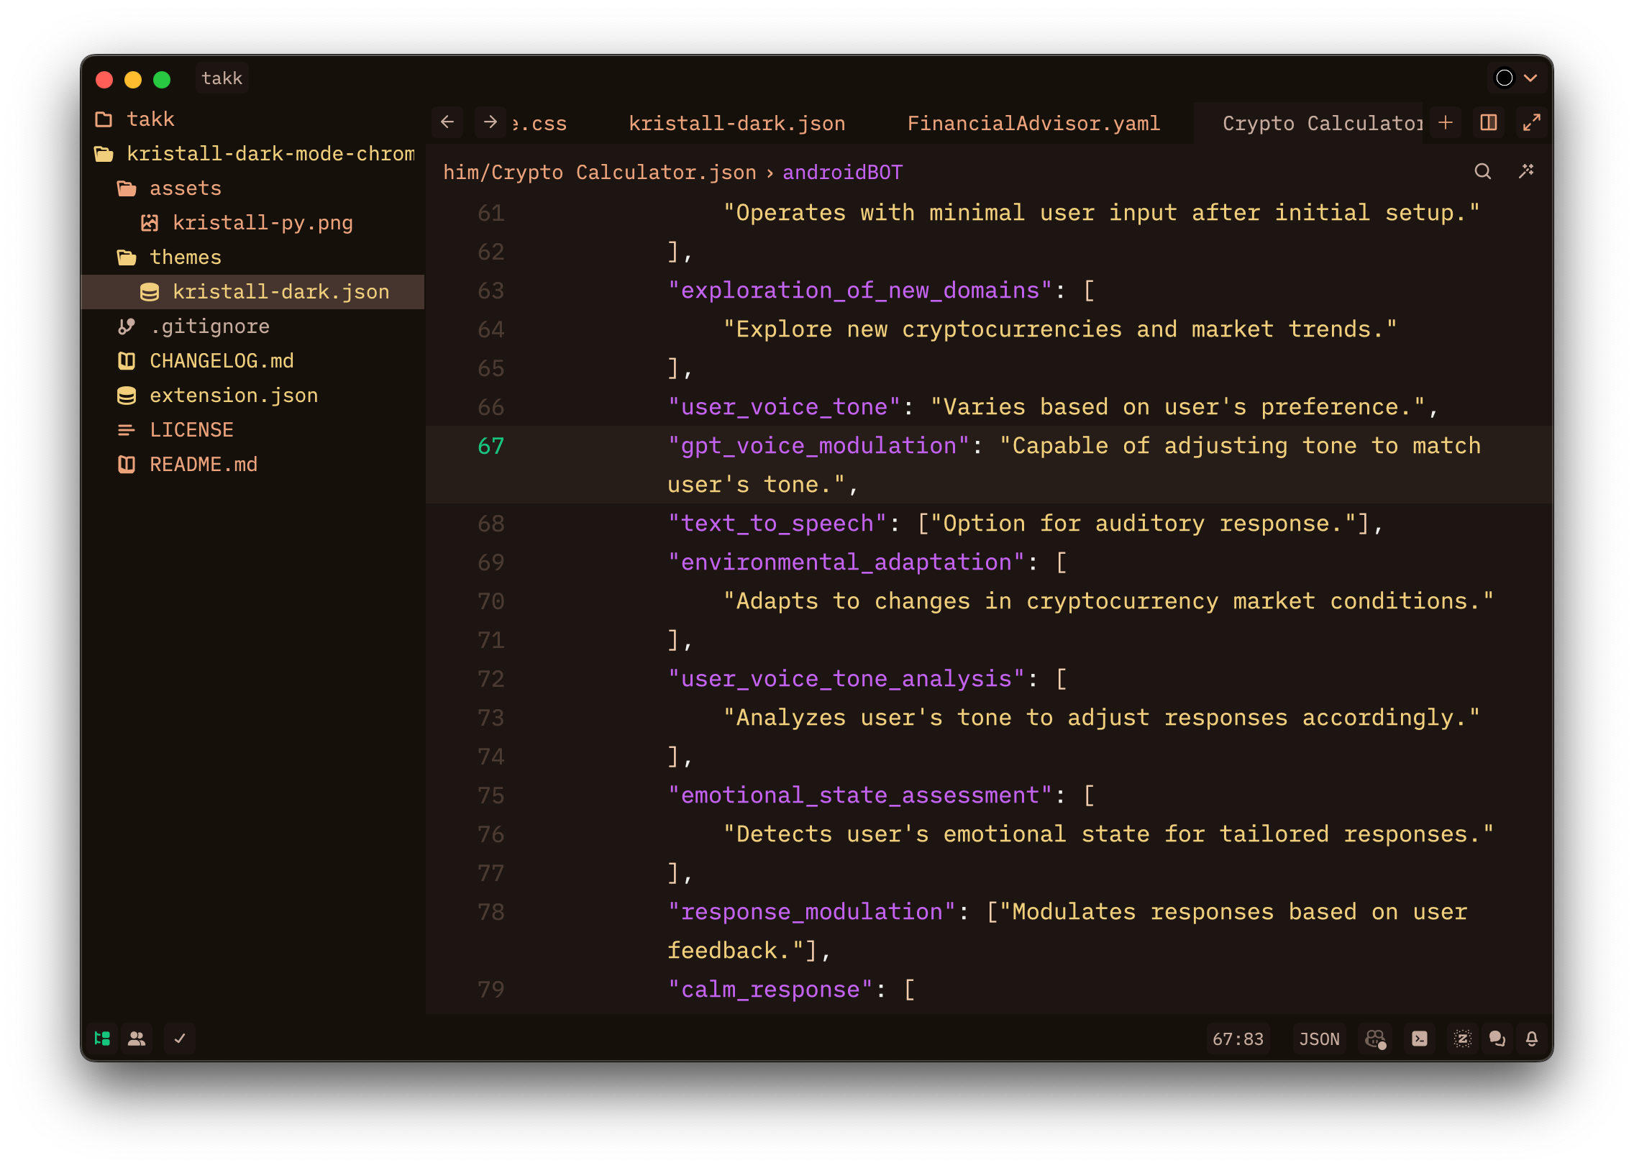1634x1168 pixels.
Task: Open the project panel from status bar
Action: [x=101, y=1039]
